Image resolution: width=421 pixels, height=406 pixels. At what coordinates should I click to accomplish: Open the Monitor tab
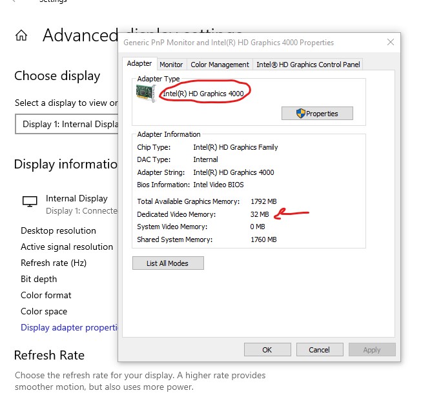pos(171,65)
